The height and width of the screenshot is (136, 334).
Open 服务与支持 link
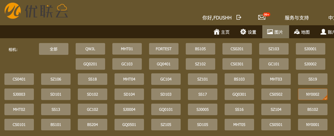coord(297,18)
